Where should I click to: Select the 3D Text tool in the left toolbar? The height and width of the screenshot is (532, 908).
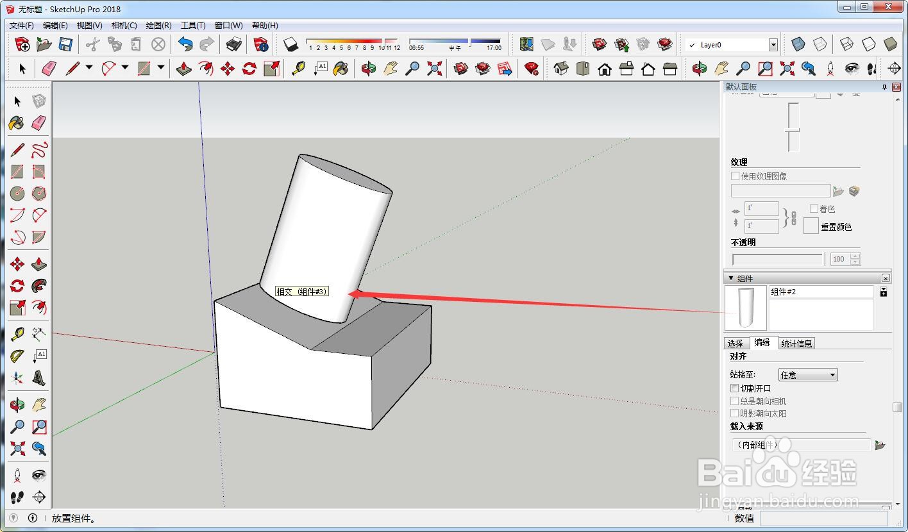(39, 378)
